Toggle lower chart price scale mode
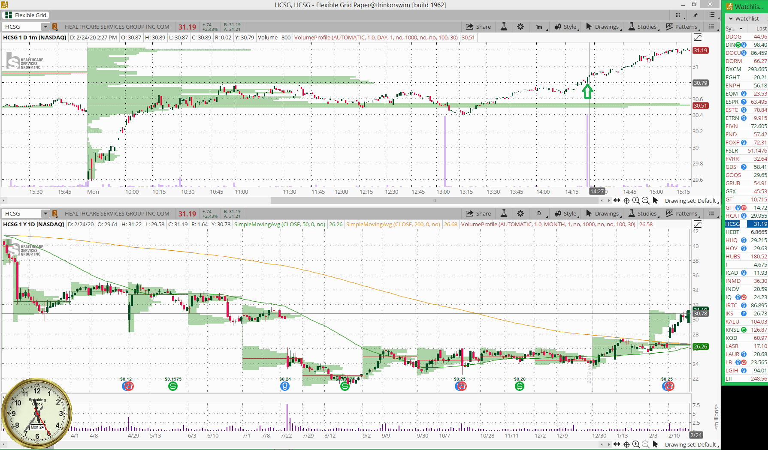Image resolution: width=768 pixels, height=450 pixels. tap(698, 224)
